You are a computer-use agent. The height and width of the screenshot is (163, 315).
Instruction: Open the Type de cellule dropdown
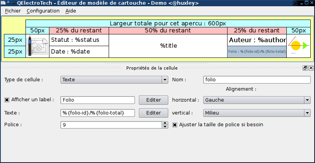point(114,80)
